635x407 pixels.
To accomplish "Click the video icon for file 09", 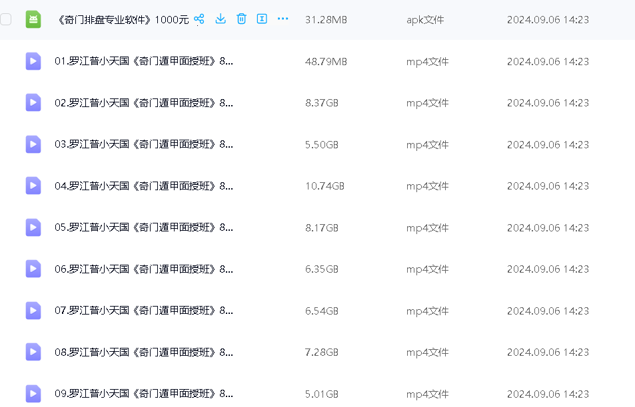I will pyautogui.click(x=33, y=393).
